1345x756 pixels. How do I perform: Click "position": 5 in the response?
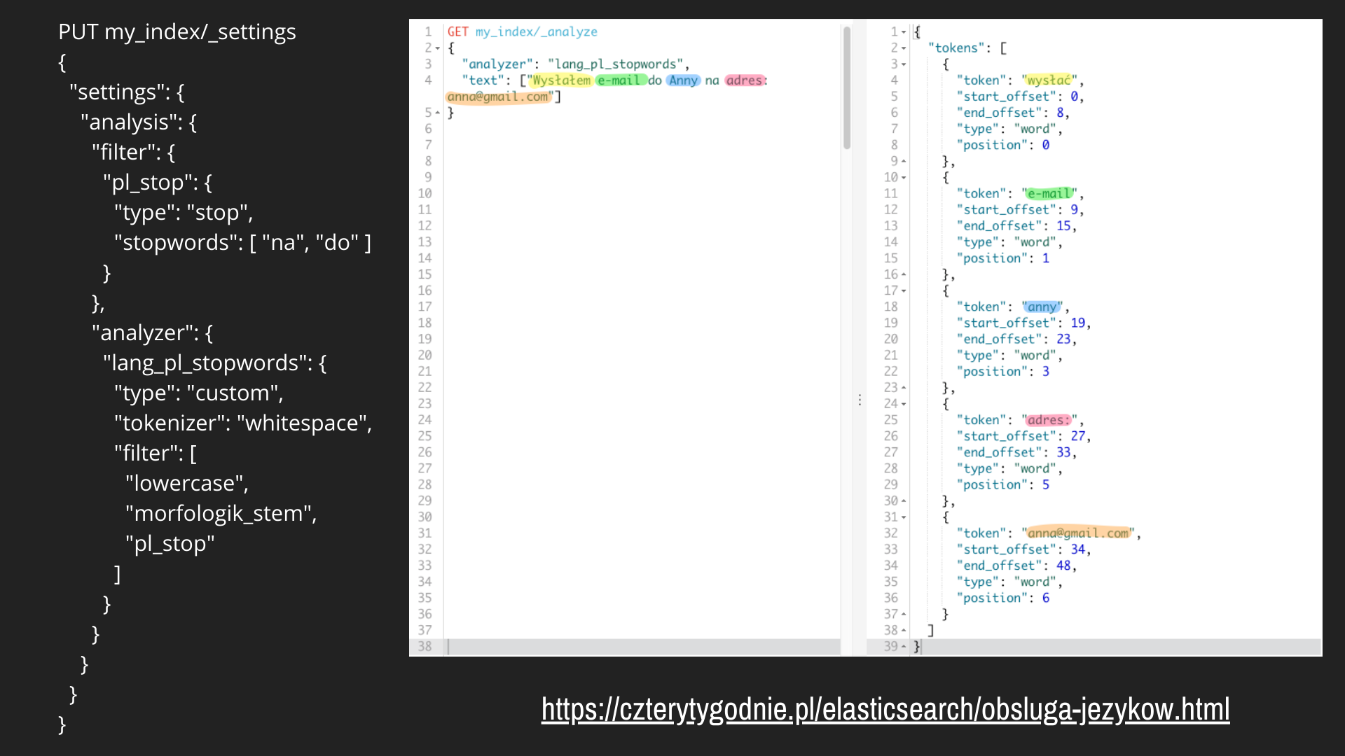(x=1003, y=484)
